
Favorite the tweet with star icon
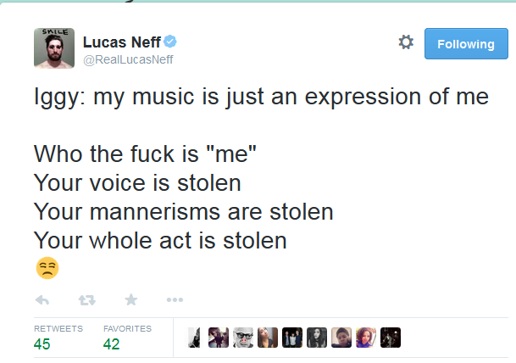[x=131, y=299]
